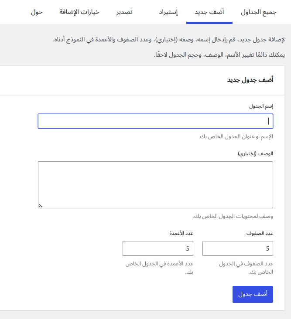Click the عدد الصفوف field label
291x319 pixels.
point(260,233)
